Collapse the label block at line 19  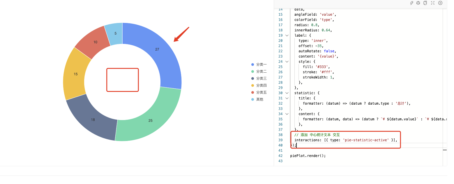287,35
